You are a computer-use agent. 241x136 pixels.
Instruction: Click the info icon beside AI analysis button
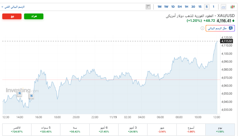[202, 28]
